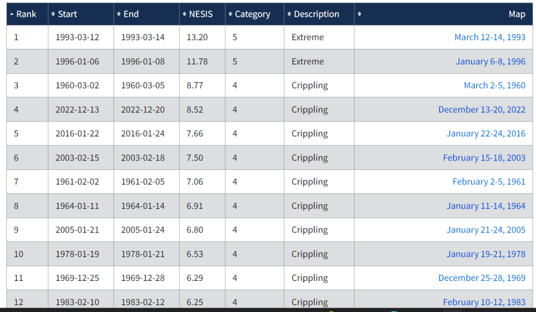Click the Extreme description in rank 2 row
The image size is (536, 312).
point(307,61)
